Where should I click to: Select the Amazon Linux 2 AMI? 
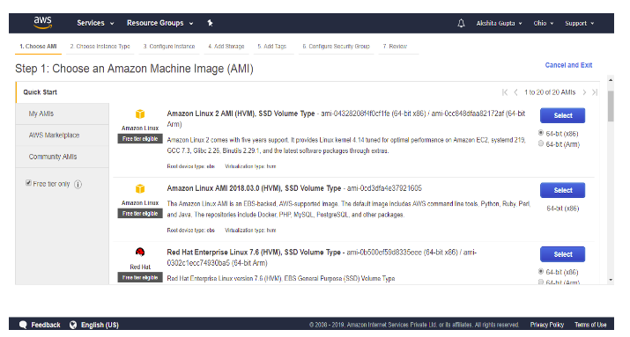[x=562, y=115]
